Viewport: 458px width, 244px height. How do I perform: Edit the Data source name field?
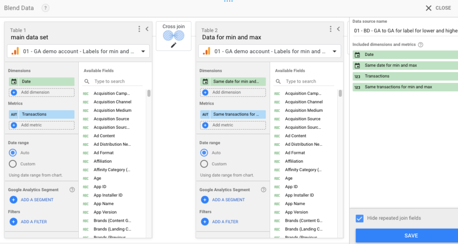[x=405, y=31]
